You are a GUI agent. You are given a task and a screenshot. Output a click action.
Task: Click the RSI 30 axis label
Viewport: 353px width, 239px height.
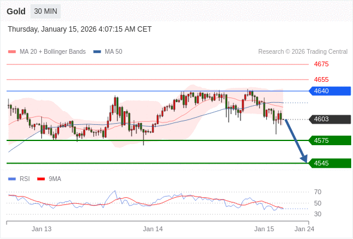coord(318,214)
